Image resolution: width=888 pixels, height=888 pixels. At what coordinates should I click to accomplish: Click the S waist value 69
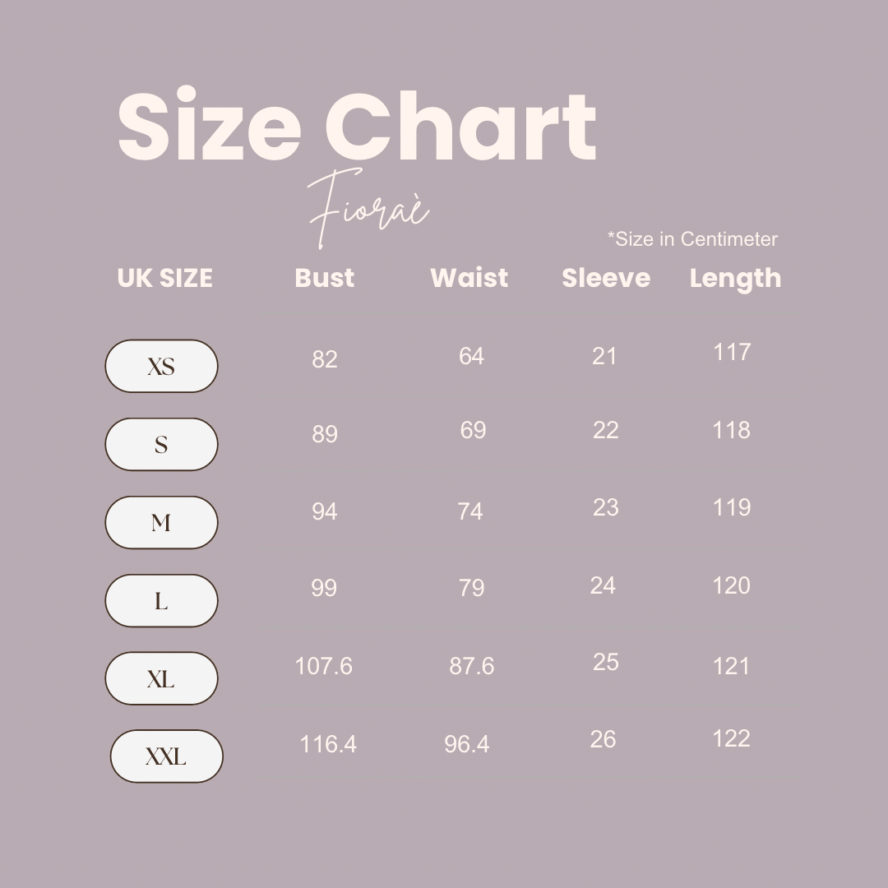[x=473, y=430]
